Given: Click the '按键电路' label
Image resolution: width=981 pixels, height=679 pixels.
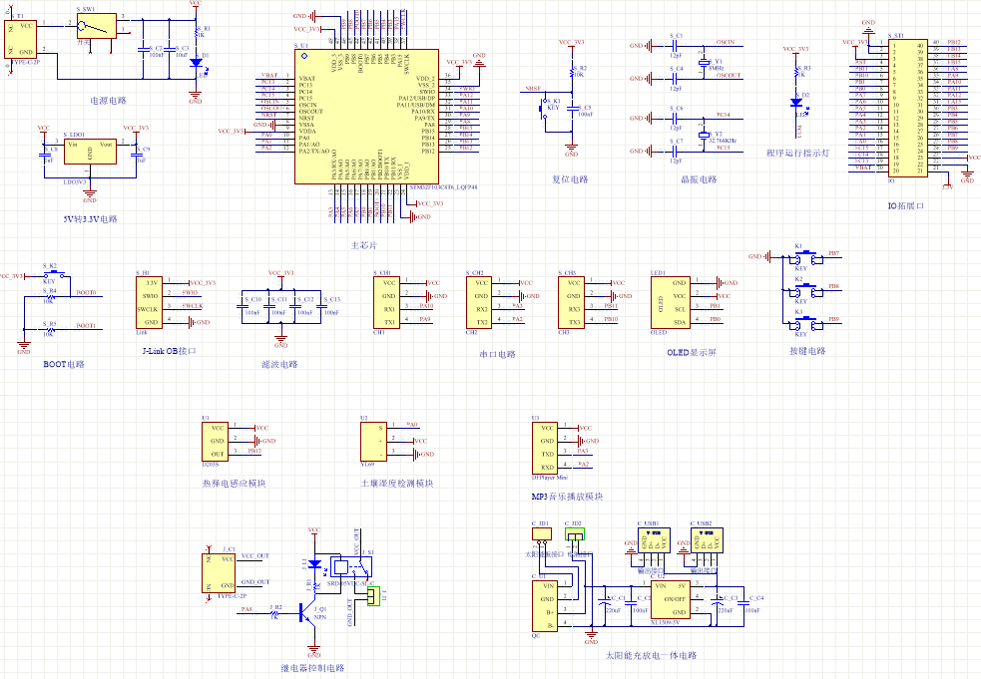Looking at the screenshot, I should [x=807, y=351].
